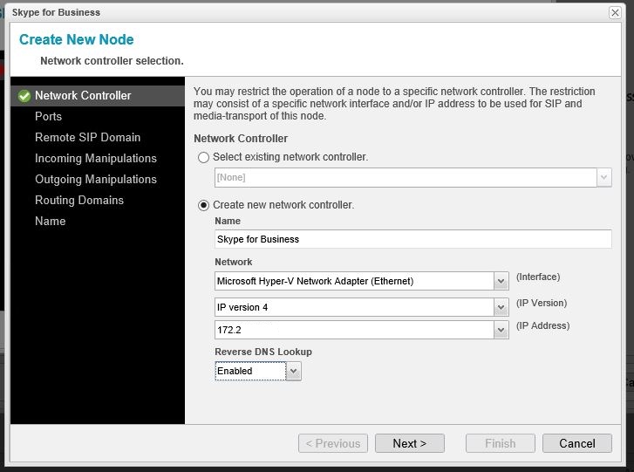Click the Next button
The image size is (634, 472).
tap(409, 443)
